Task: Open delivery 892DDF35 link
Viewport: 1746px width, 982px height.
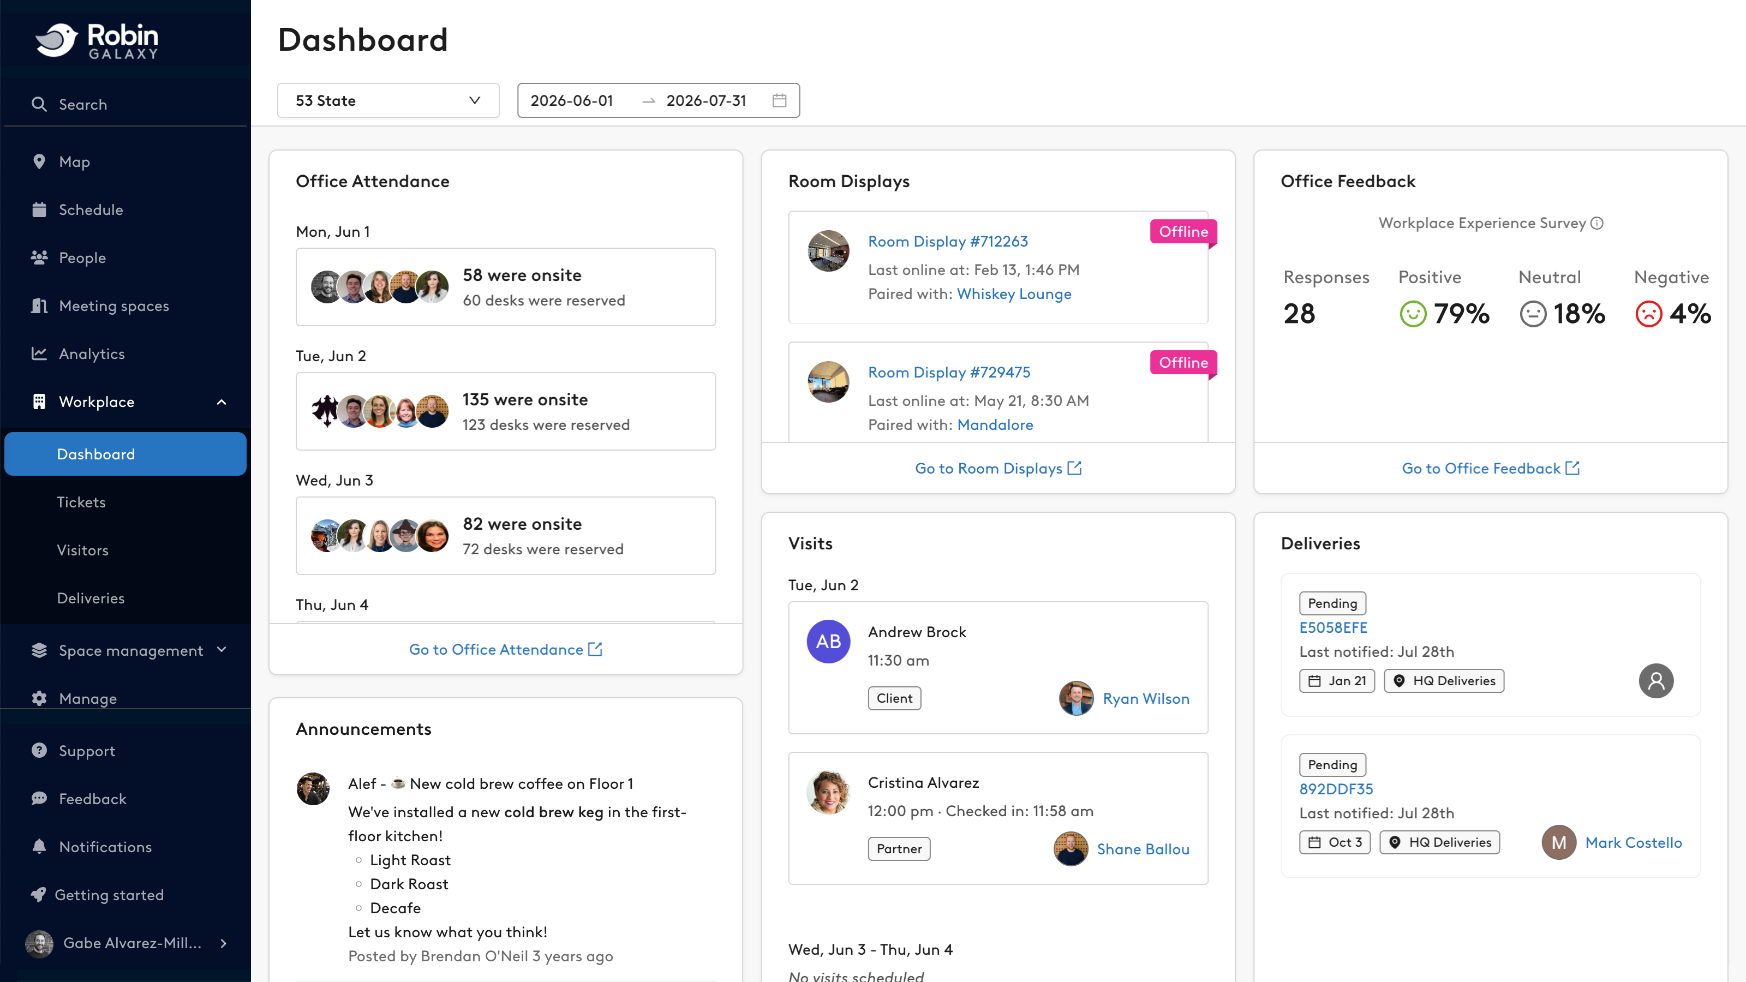Action: [x=1336, y=789]
